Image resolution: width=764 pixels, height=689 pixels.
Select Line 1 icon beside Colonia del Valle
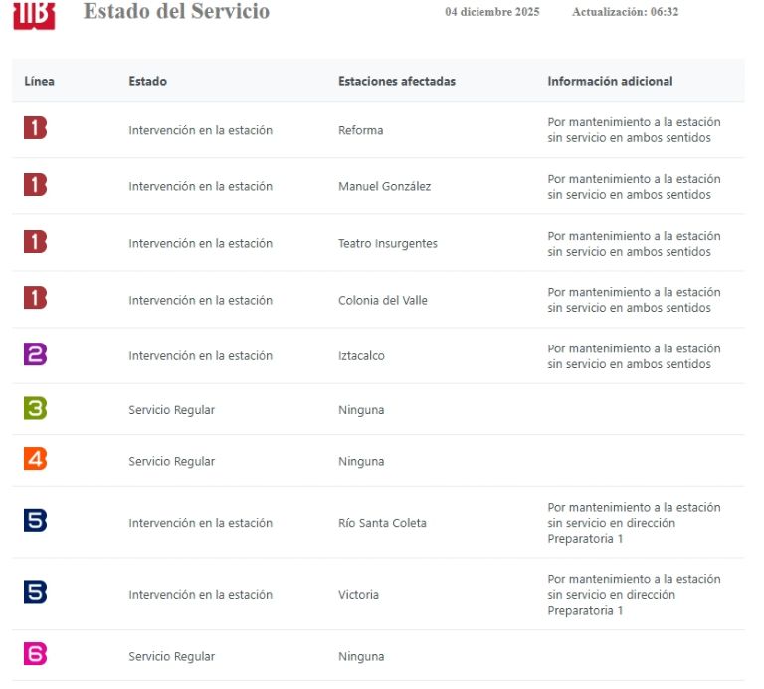point(35,297)
